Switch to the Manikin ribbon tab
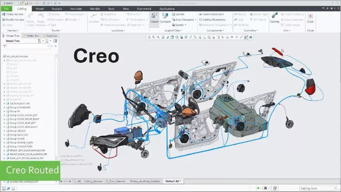 [x=95, y=9]
